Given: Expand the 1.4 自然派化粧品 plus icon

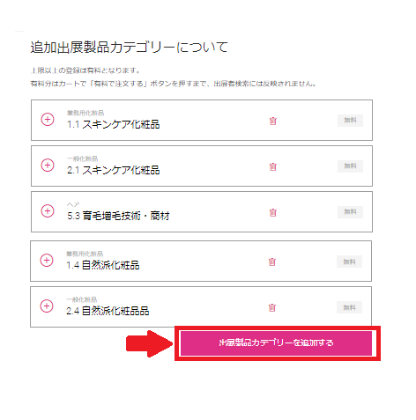Looking at the screenshot, I should pyautogui.click(x=47, y=261).
